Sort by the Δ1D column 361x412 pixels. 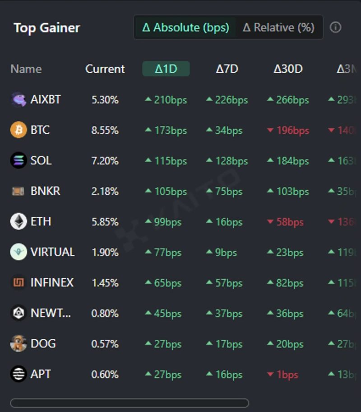pos(166,69)
